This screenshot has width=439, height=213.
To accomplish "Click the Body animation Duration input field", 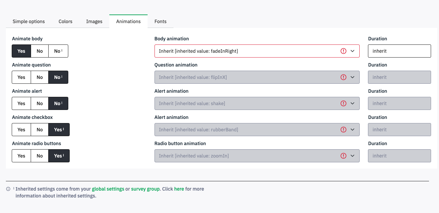I will pos(399,51).
